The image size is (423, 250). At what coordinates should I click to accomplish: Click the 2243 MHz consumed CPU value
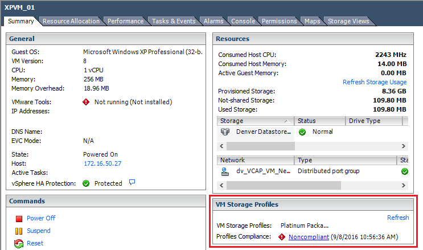tap(391, 55)
